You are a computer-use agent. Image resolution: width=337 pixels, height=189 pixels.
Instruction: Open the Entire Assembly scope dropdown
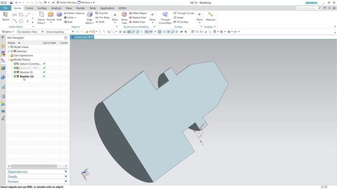[60, 31]
